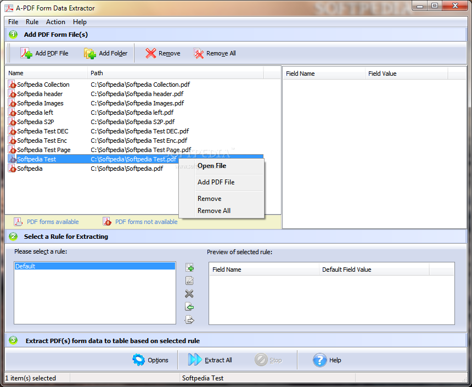Viewport: 472px width, 387px height.
Task: Click the PDF forms available legend icon
Action: (x=18, y=222)
